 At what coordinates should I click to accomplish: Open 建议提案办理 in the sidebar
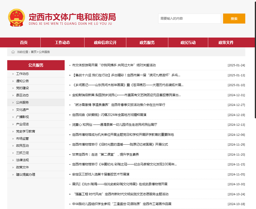click(x=26, y=174)
